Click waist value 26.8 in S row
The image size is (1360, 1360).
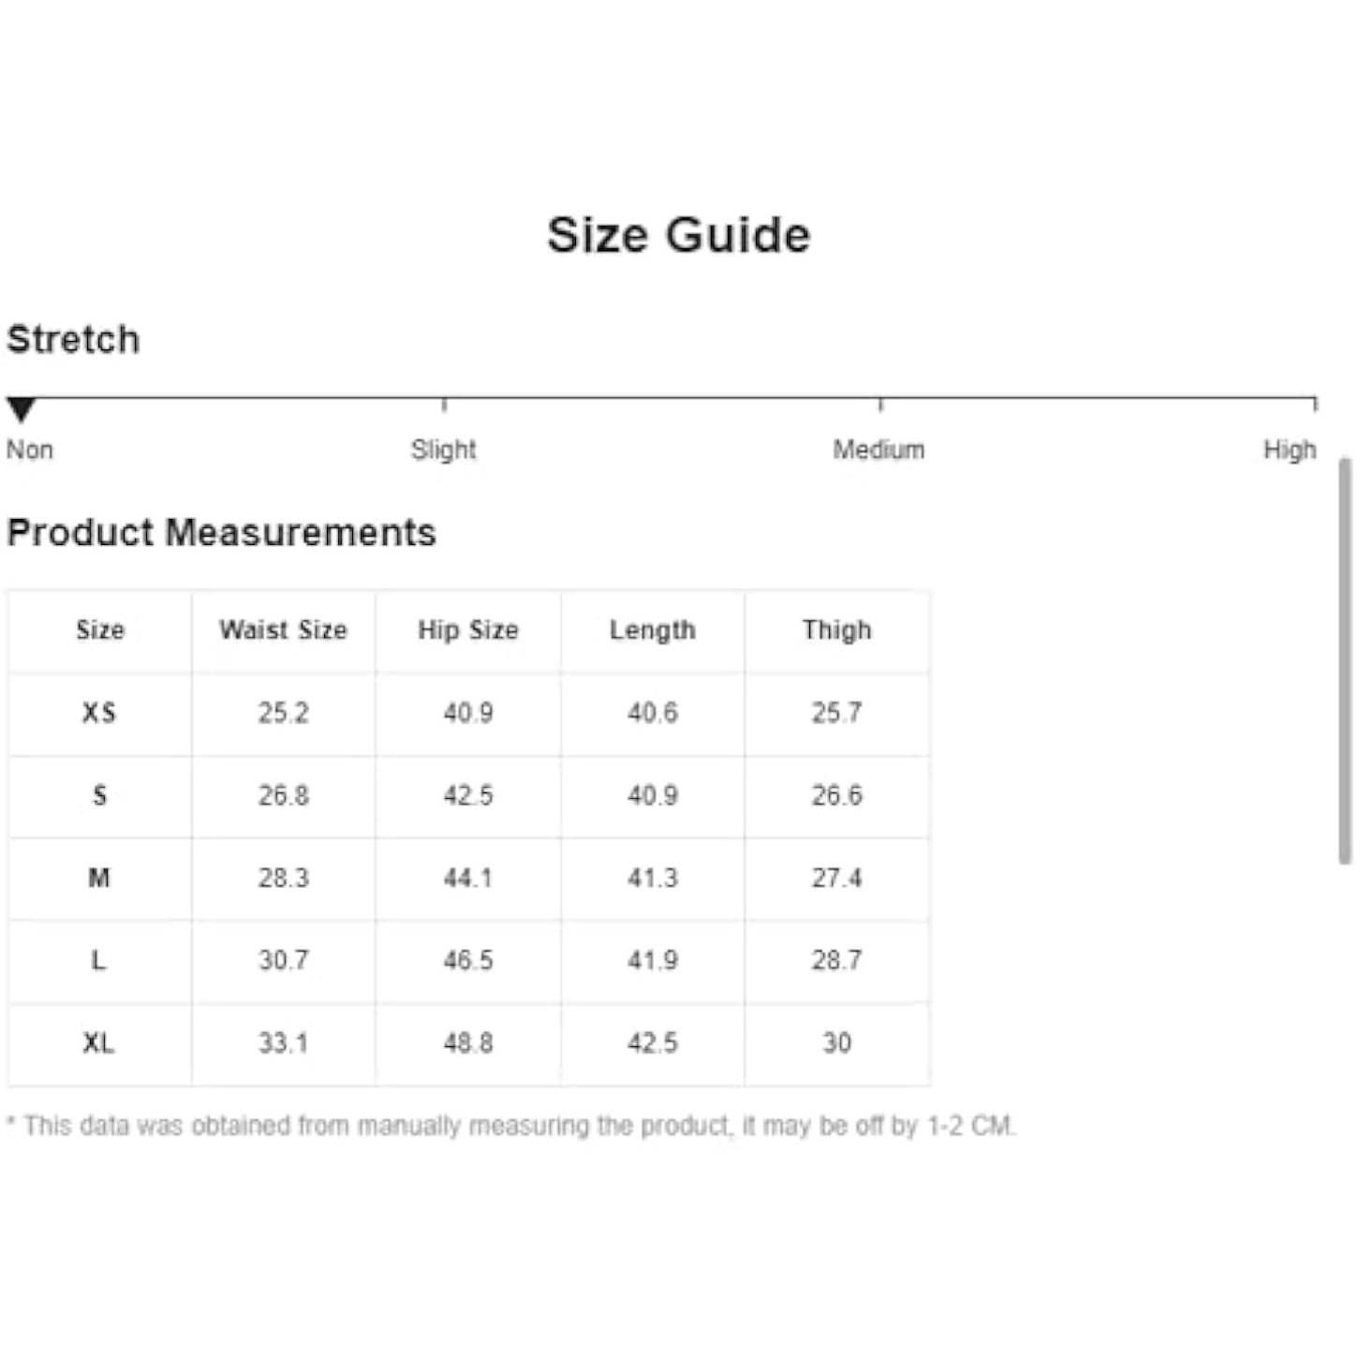[x=283, y=795]
